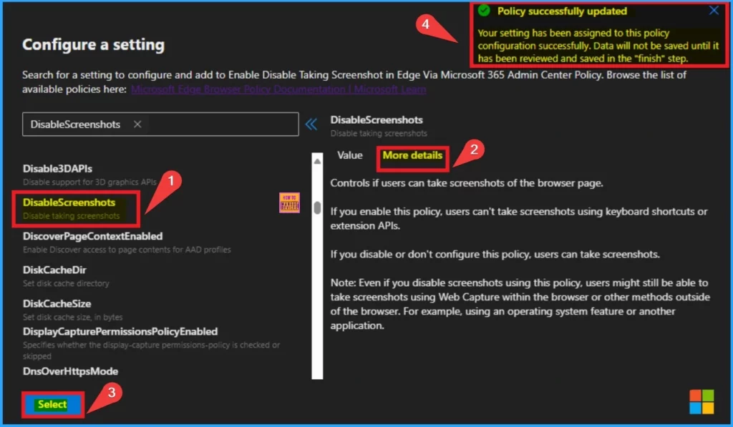Select DisplayCapturePermissionsPolicyEnabled in the list
733x427 pixels.
(120, 331)
